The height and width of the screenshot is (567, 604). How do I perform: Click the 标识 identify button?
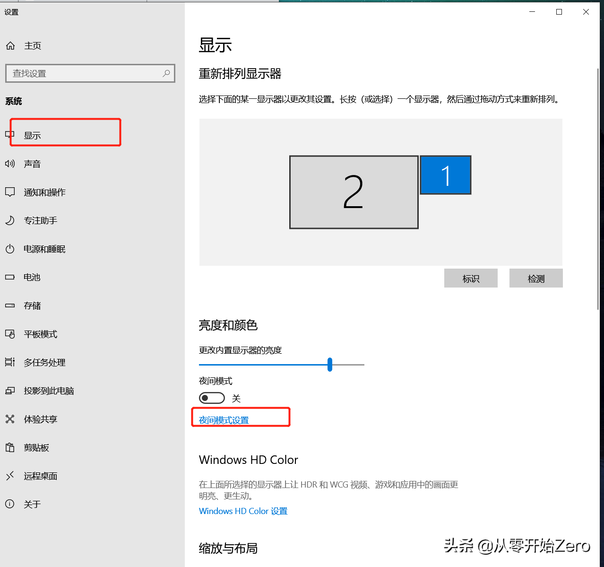pyautogui.click(x=471, y=278)
